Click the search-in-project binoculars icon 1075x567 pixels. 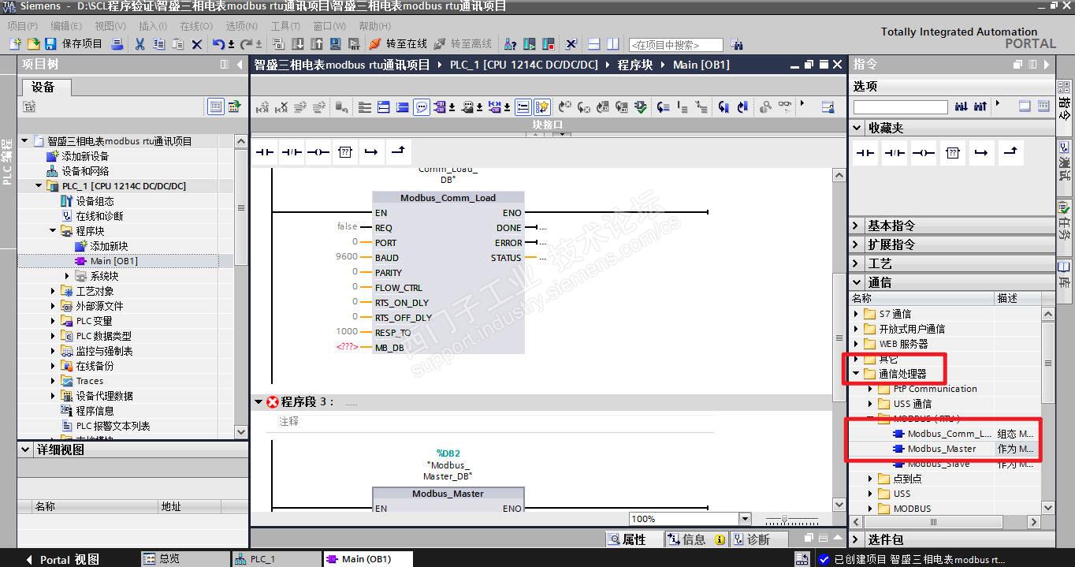click(737, 44)
